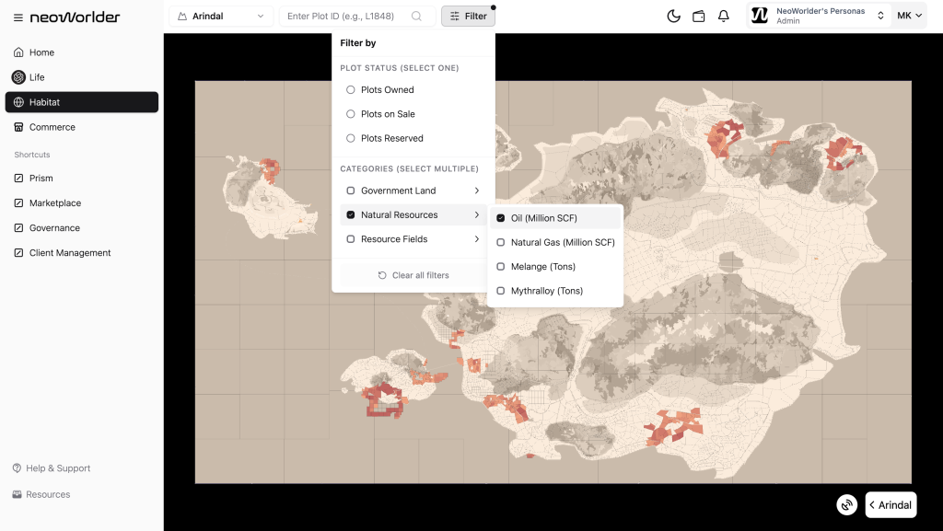Viewport: 943px width, 531px height.
Task: Open the Resources link
Action: click(x=41, y=494)
